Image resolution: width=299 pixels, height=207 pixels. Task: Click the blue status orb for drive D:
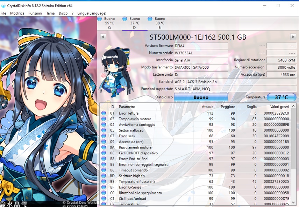pos(124,18)
